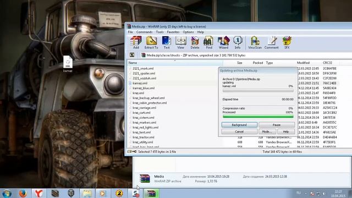
Task: Cancel the archive update
Action: [239, 131]
